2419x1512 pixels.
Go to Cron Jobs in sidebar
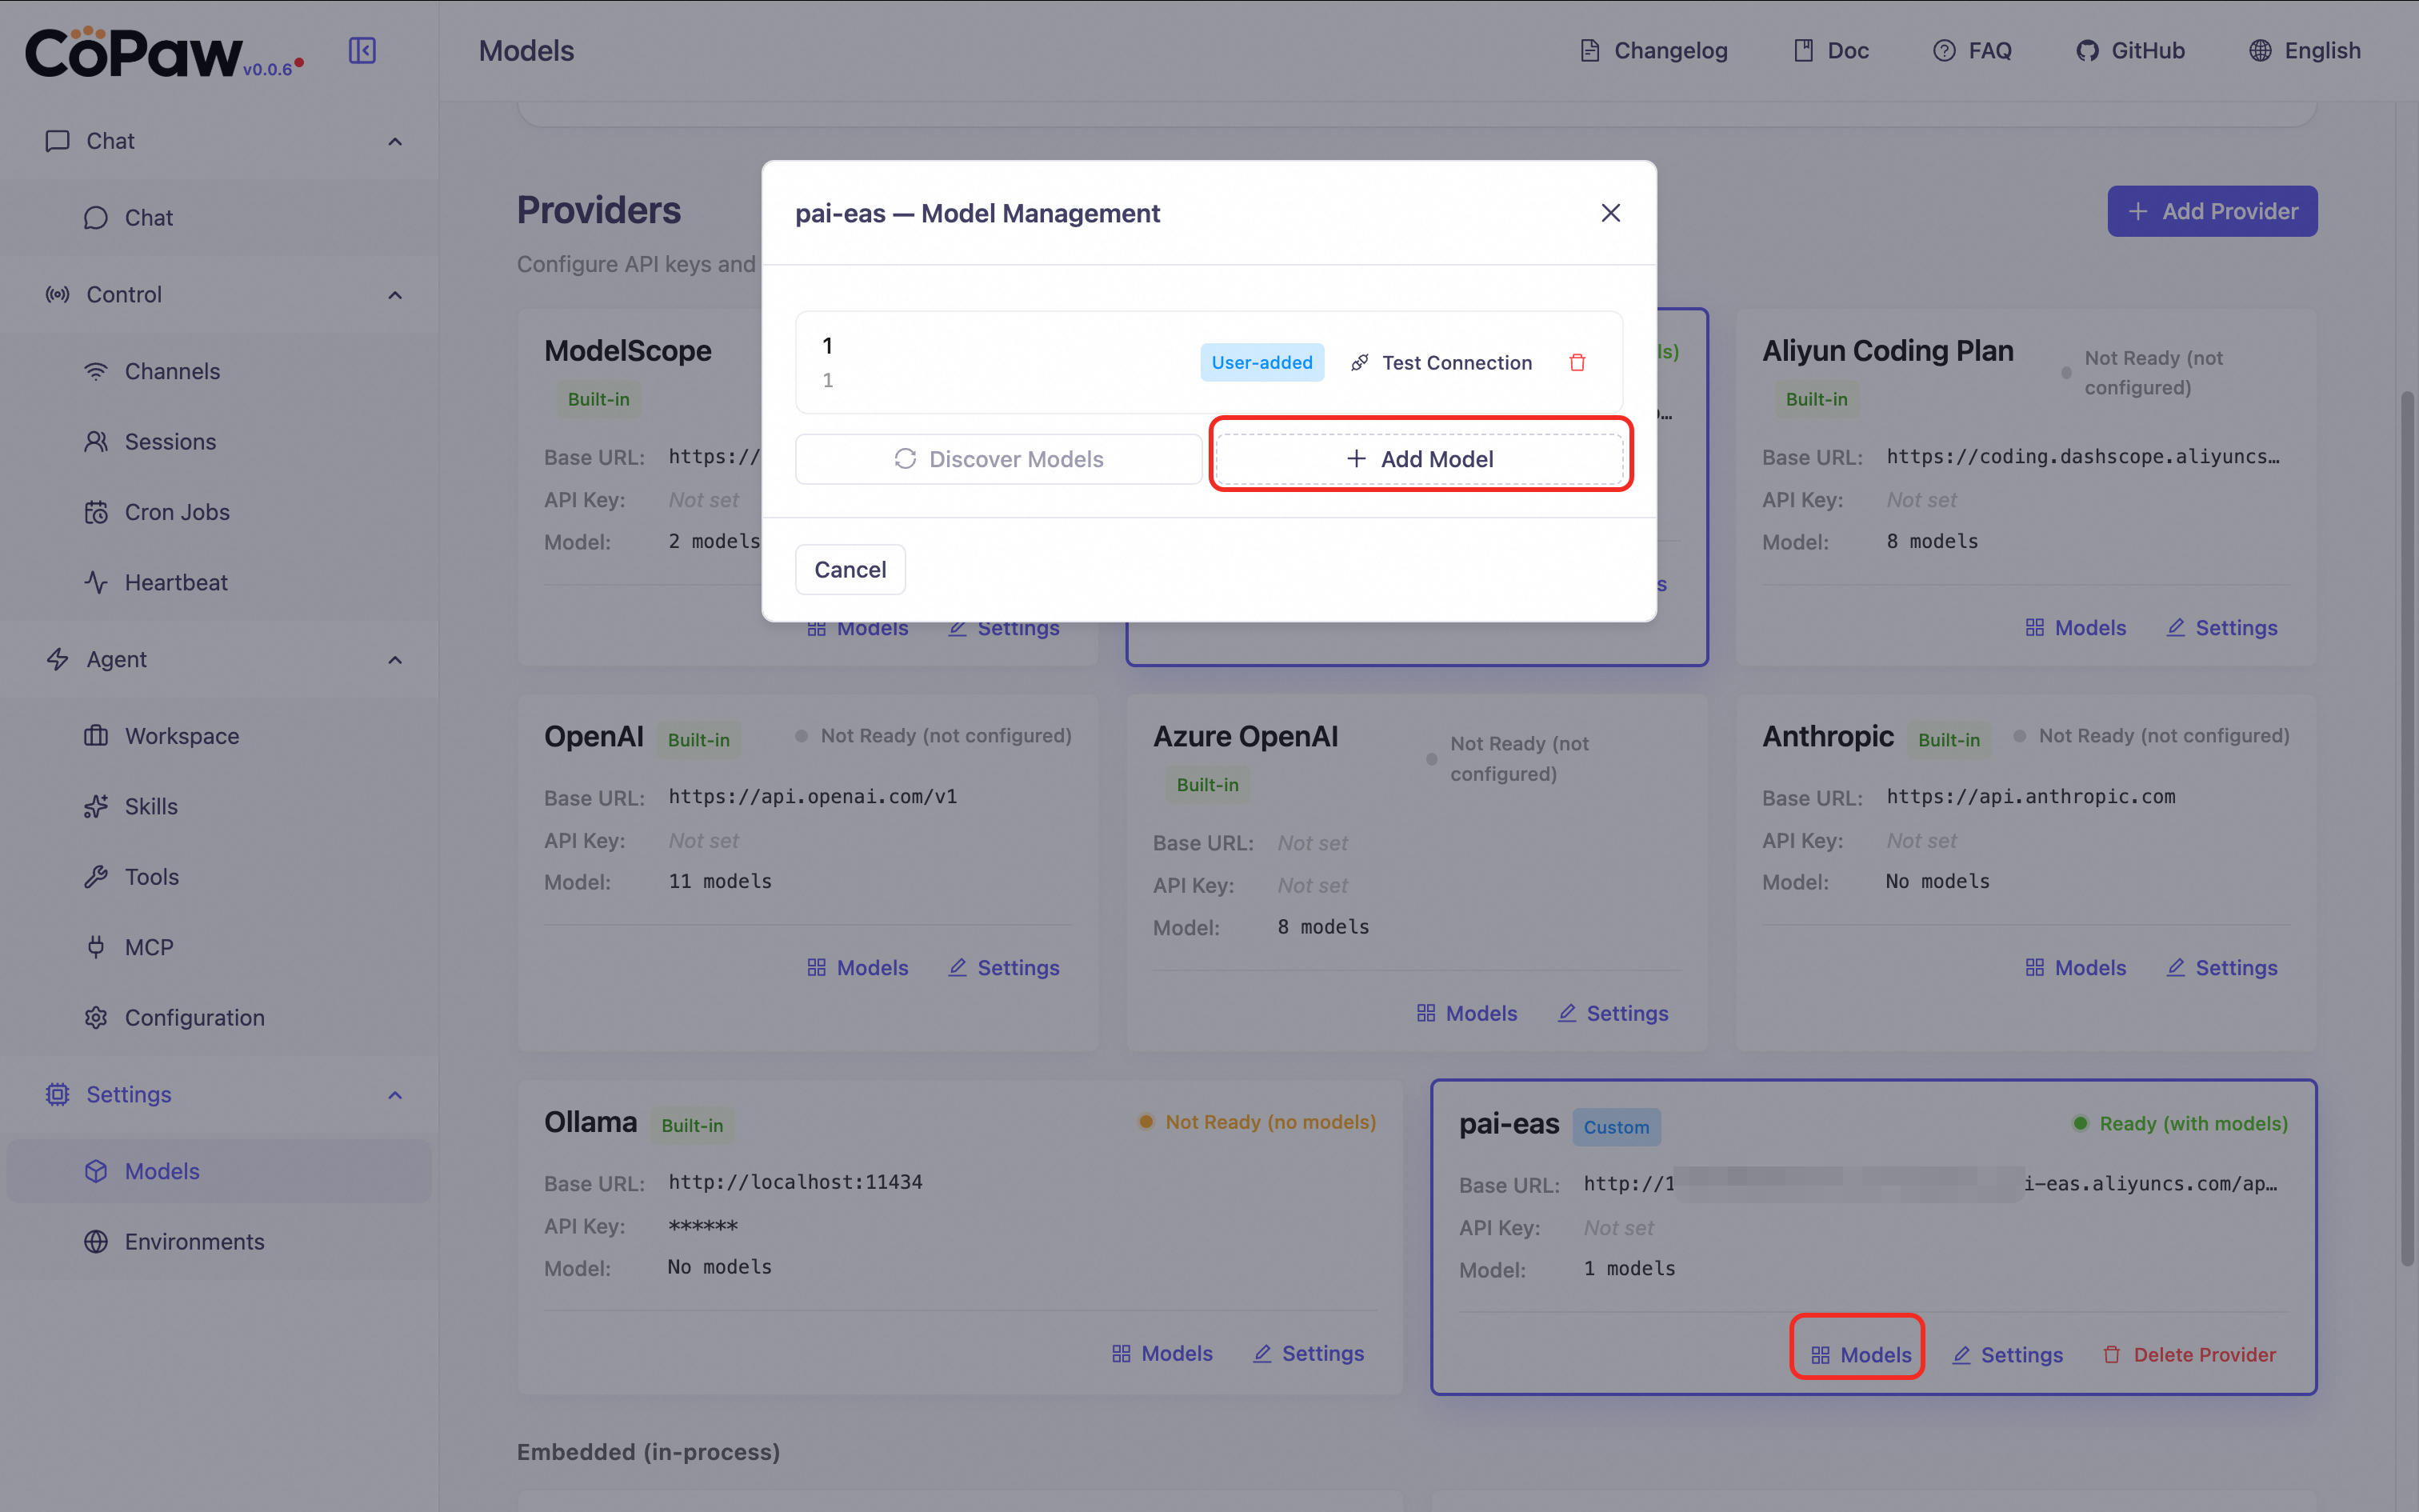(x=177, y=512)
